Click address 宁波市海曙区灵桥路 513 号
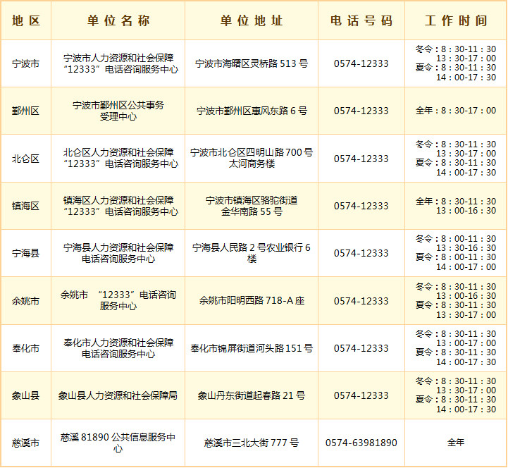The height and width of the screenshot is (468, 508). click(252, 63)
